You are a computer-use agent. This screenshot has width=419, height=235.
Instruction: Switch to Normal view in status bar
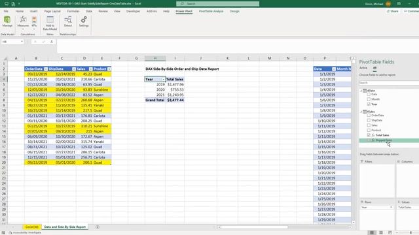(371, 232)
